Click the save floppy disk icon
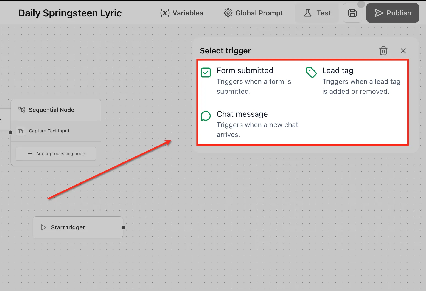 tap(352, 13)
